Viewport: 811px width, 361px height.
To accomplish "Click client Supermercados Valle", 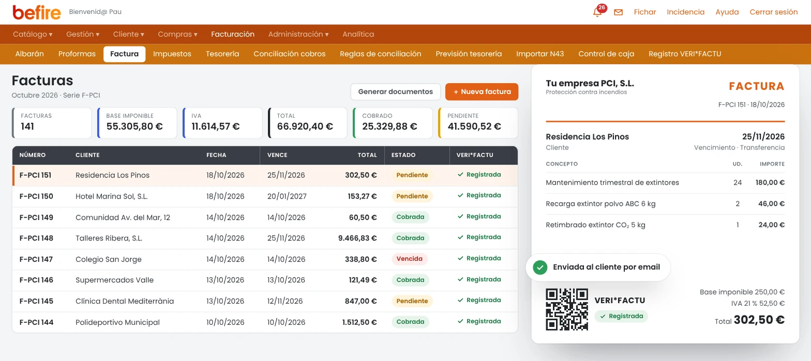I will 114,280.
